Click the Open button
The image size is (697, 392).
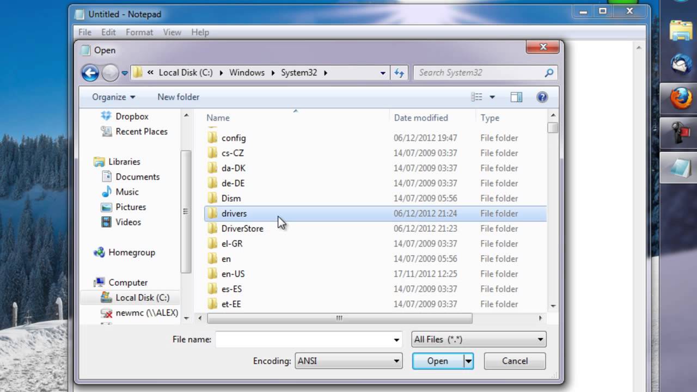click(438, 361)
